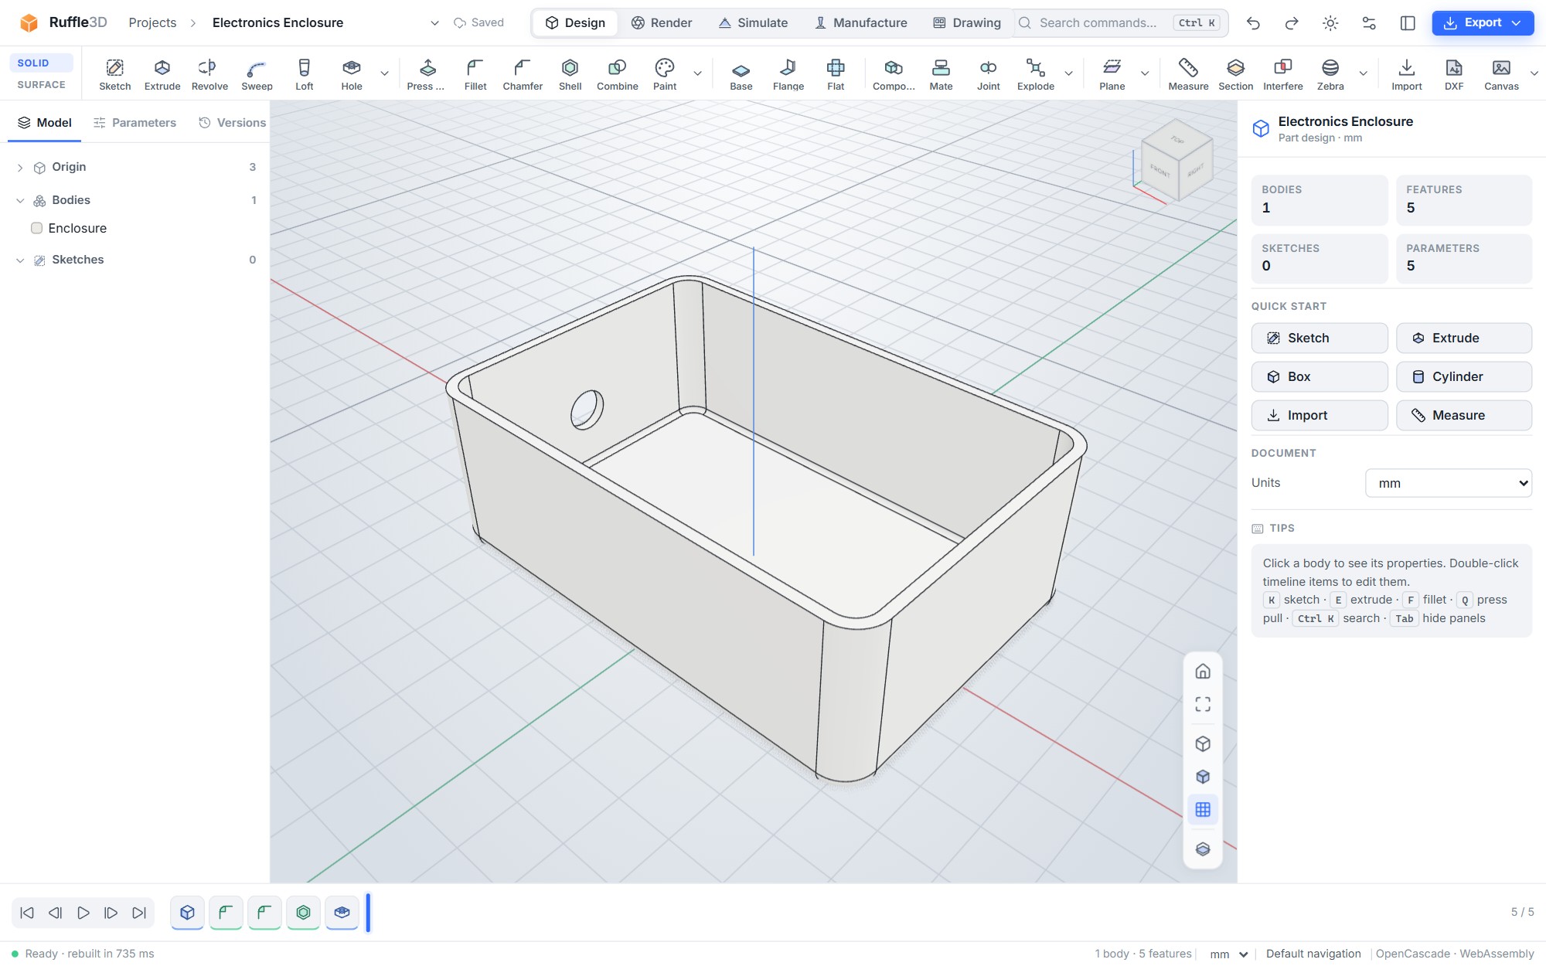Screen dimensions: 1546x966
Task: Click the timeline play button
Action: point(83,913)
